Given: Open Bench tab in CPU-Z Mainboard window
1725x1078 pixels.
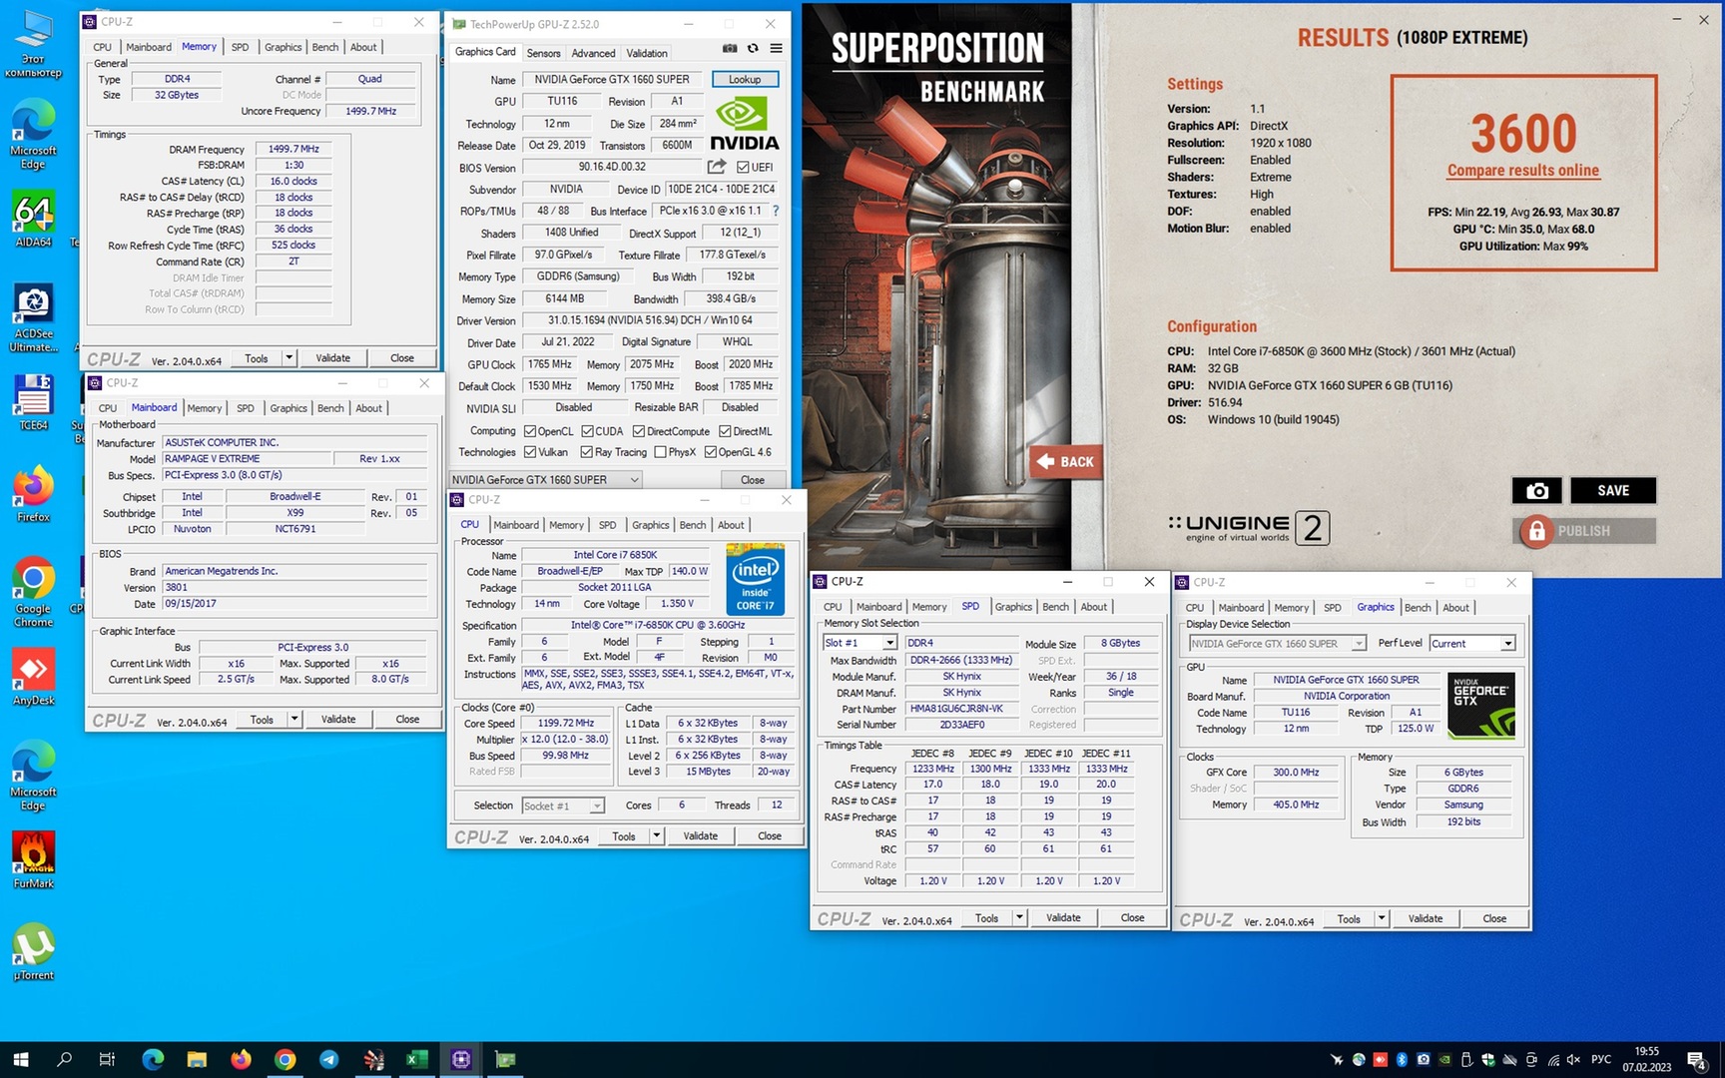Looking at the screenshot, I should tap(330, 408).
